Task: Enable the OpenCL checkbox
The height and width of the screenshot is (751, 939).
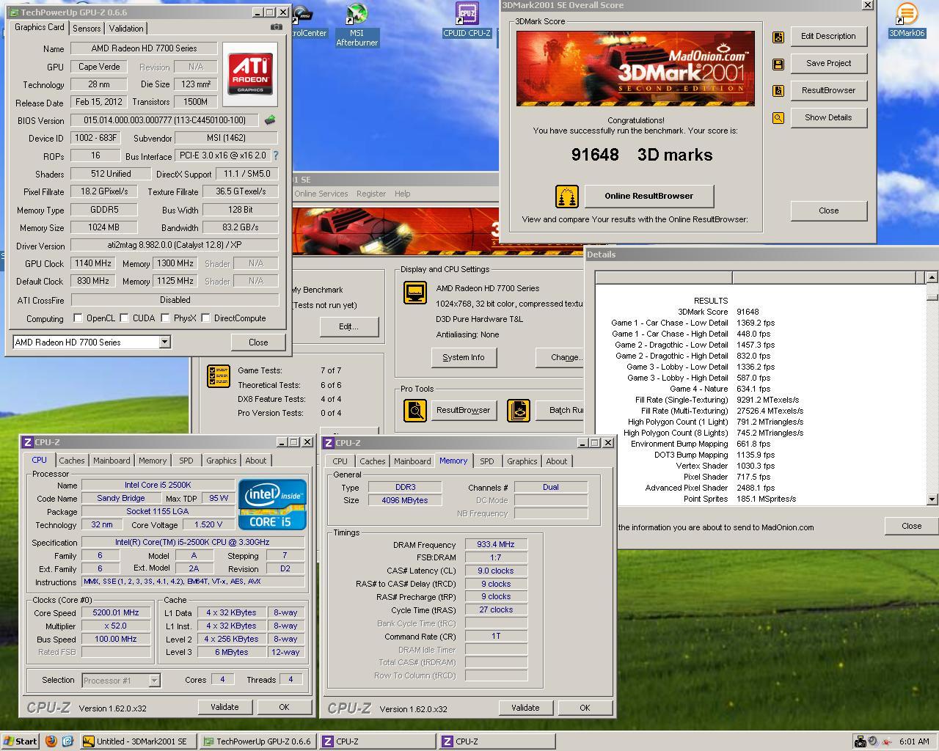Action: [x=78, y=318]
